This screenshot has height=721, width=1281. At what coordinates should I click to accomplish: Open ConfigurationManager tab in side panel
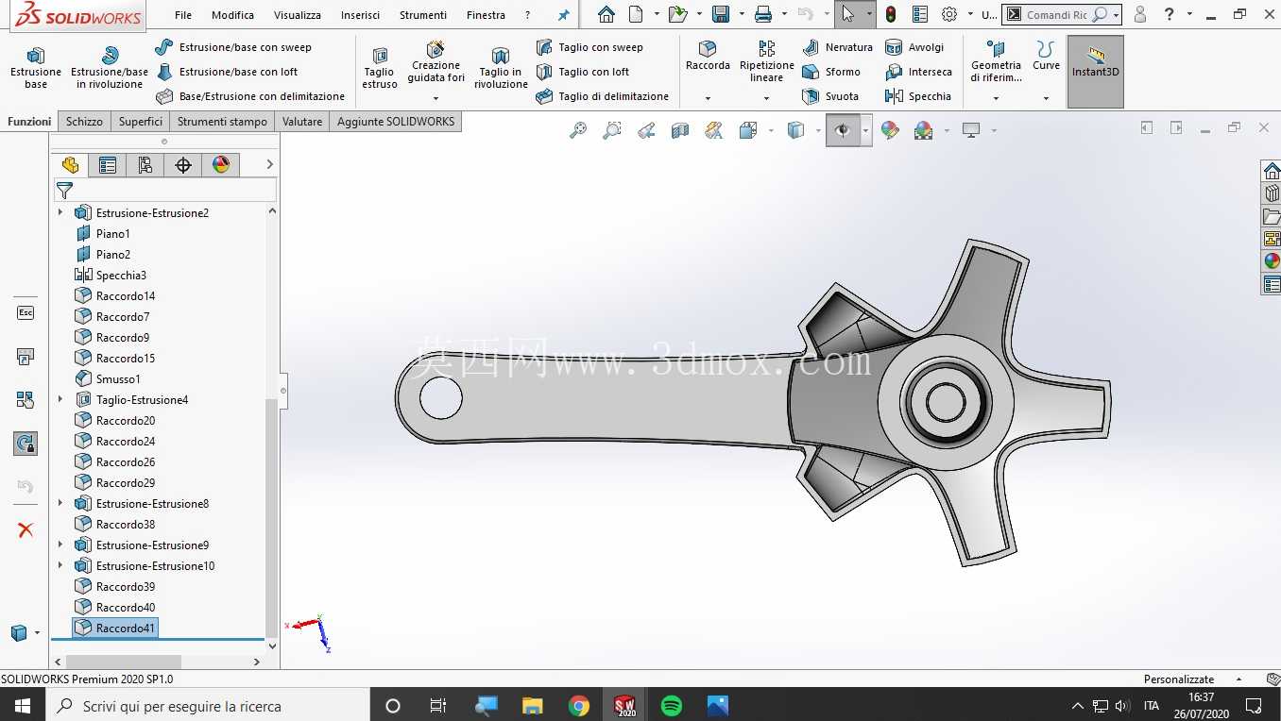click(145, 165)
